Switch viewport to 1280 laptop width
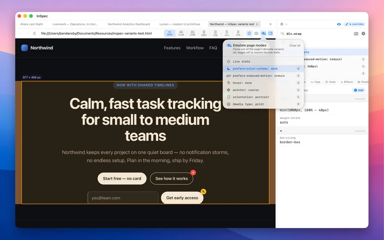384x240 pixels. (192, 33)
